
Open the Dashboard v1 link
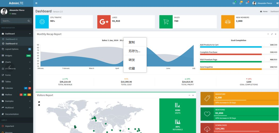tap(11, 39)
